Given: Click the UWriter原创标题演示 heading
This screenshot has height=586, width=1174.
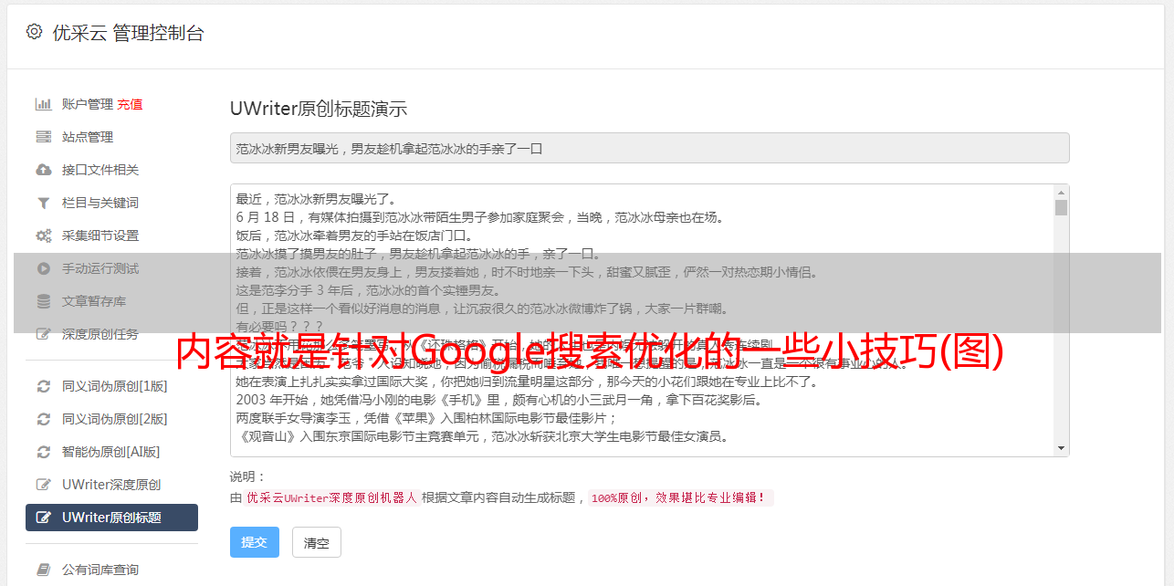Looking at the screenshot, I should (319, 109).
